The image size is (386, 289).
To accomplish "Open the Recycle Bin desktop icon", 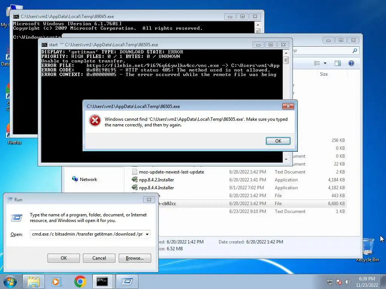I will [367, 249].
